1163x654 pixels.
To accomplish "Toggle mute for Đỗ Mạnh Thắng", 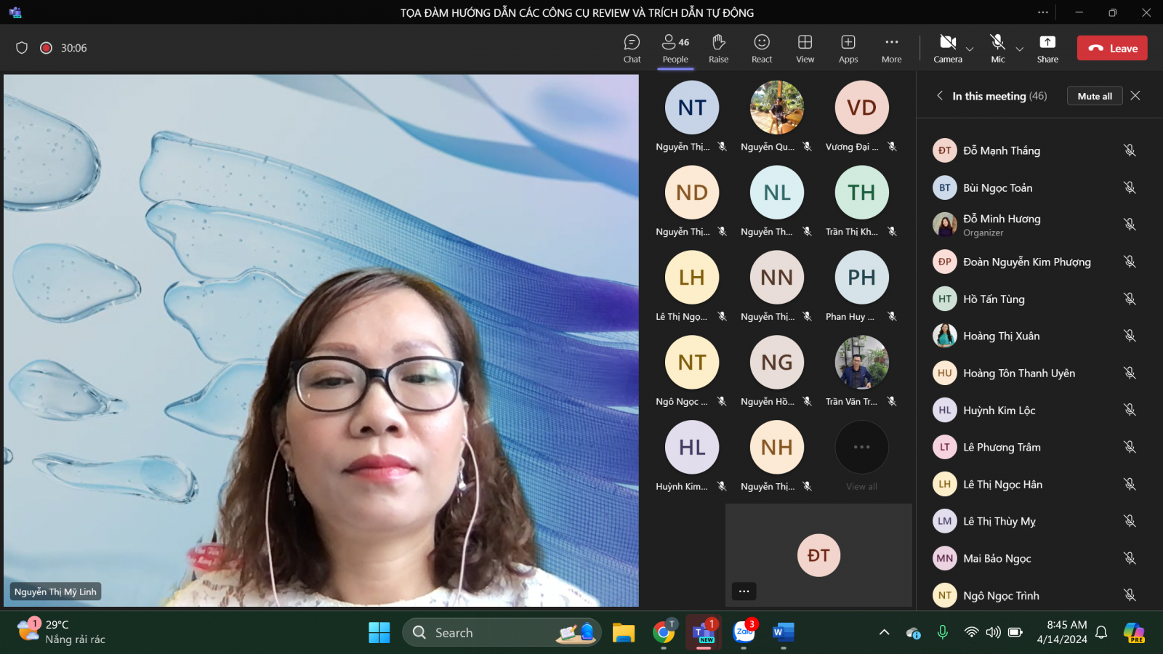I will click(1130, 150).
